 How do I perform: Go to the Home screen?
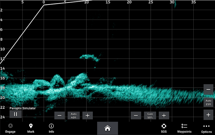(x=108, y=128)
